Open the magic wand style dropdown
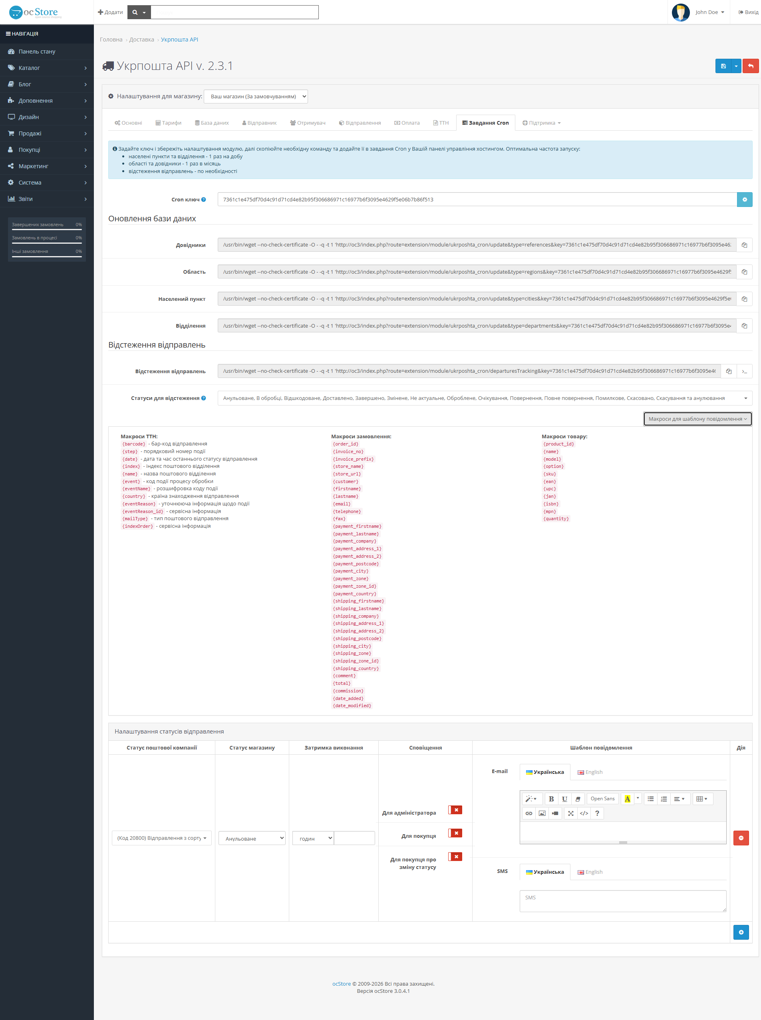Image resolution: width=761 pixels, height=1020 pixels. point(531,799)
